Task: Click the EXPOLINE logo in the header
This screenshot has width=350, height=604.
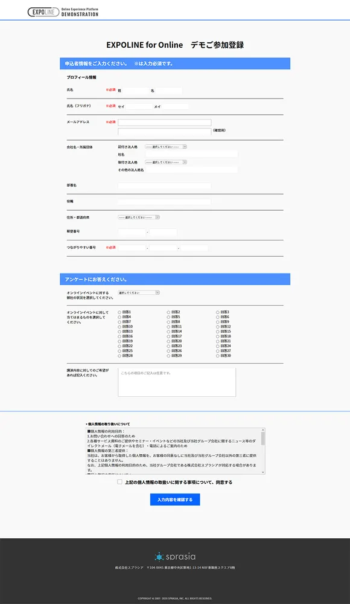Action: click(x=63, y=12)
